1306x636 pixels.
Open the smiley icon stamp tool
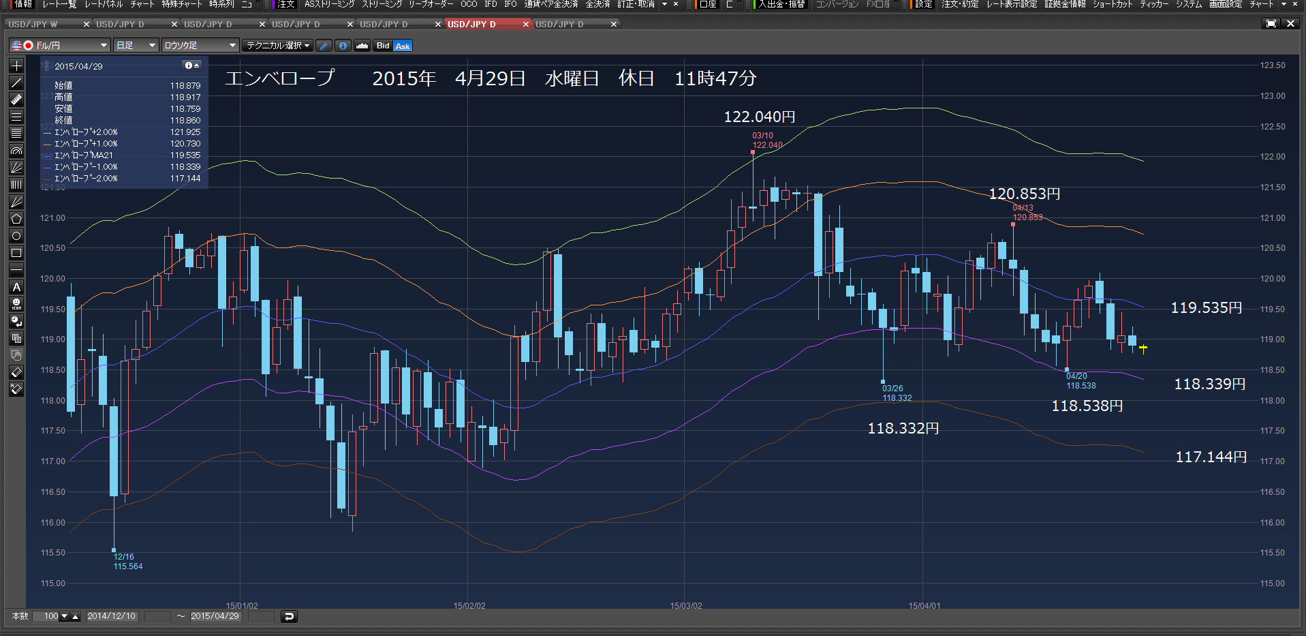(16, 304)
